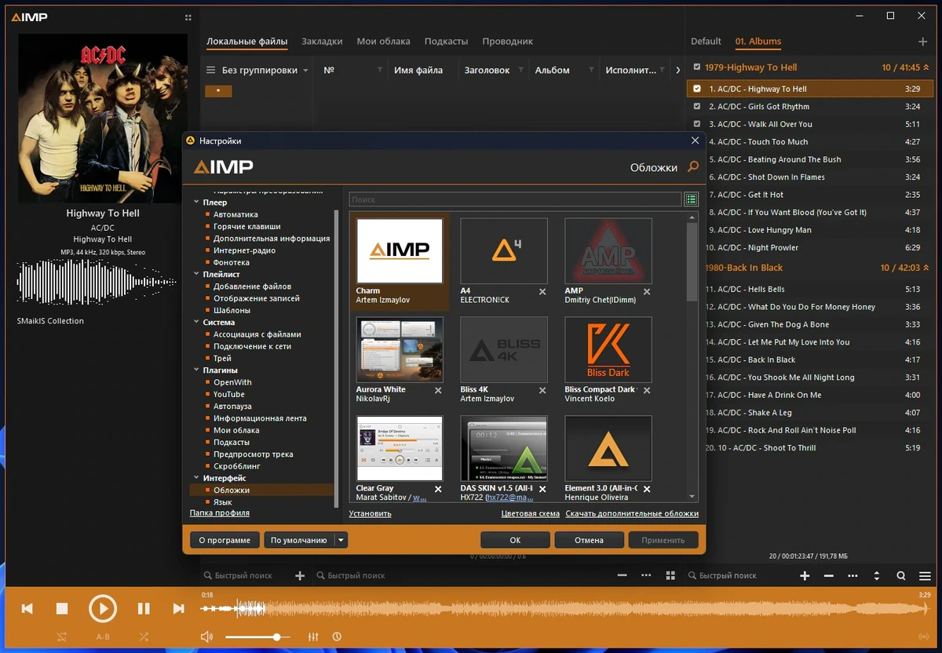The image size is (942, 653).
Task: Collapse the Плеер settings section
Action: coord(196,202)
